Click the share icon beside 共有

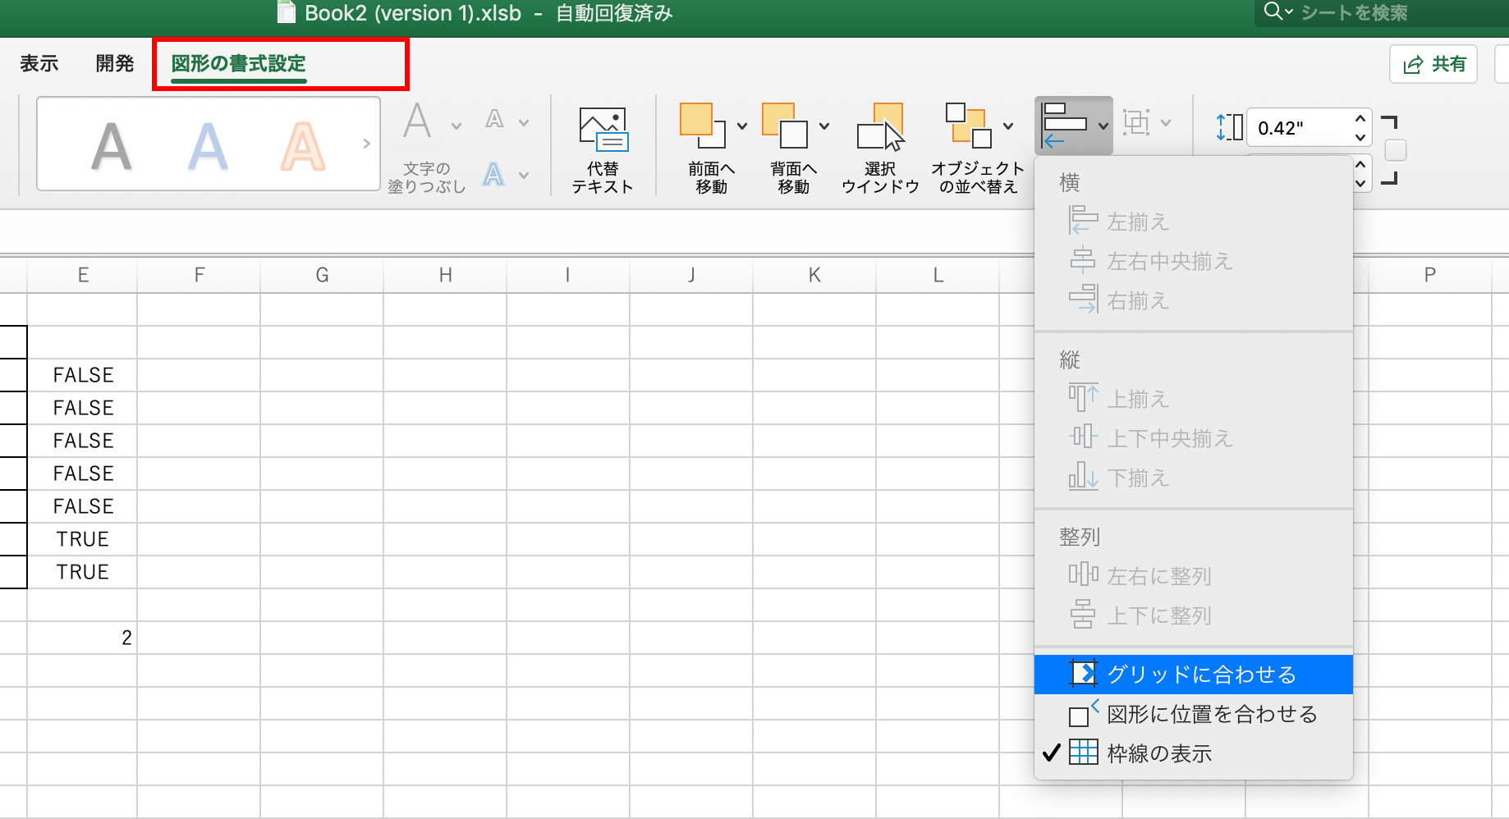click(x=1412, y=65)
